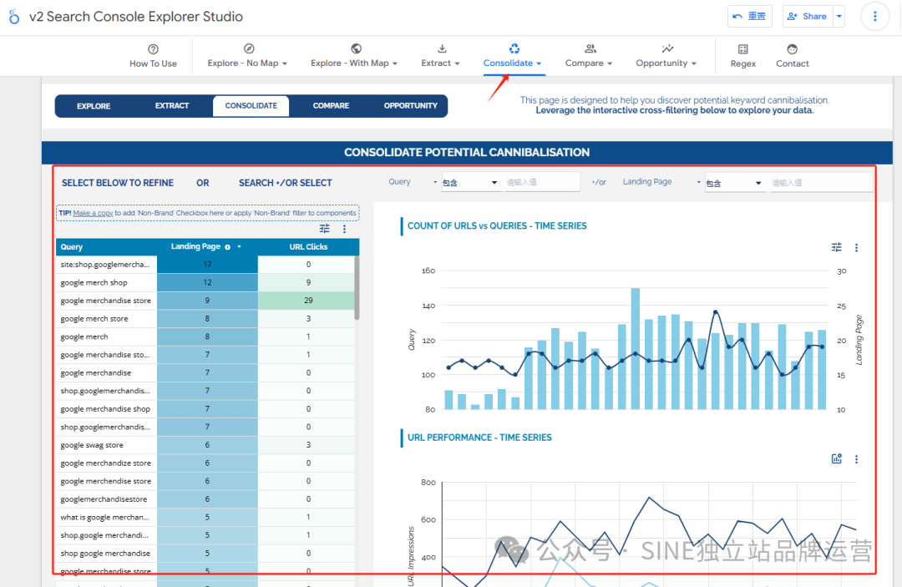
Task: Click the question mark icon above How To Use
Action: pyautogui.click(x=153, y=49)
